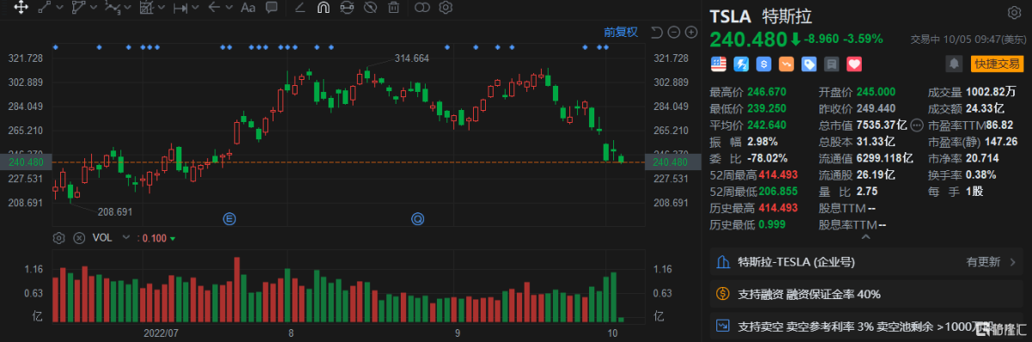
Task: Click the 总市值 7535.37亿 value
Action: pyautogui.click(x=881, y=125)
